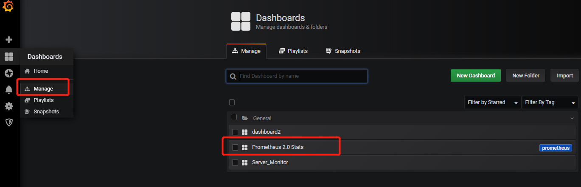Open the Filter by Starred dropdown
The width and height of the screenshot is (581, 187).
point(492,102)
